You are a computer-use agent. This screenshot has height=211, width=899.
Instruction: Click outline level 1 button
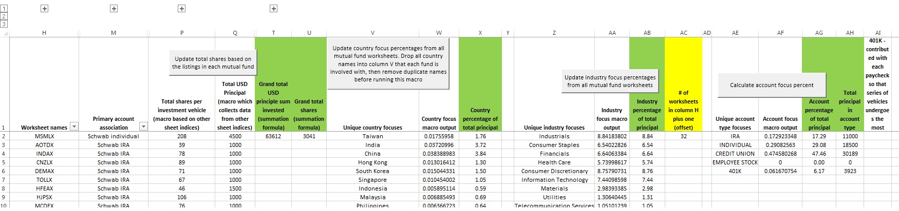(x=4, y=9)
